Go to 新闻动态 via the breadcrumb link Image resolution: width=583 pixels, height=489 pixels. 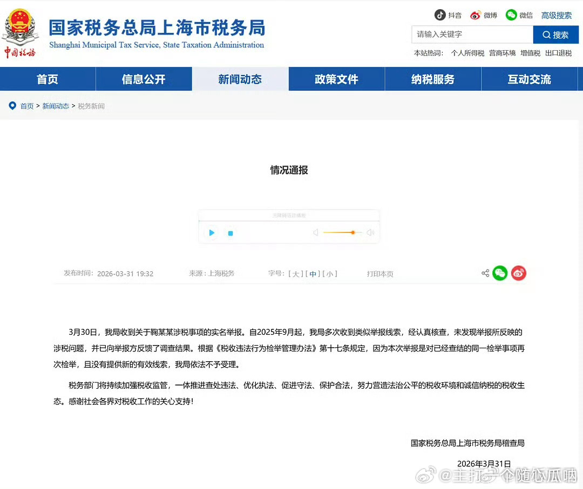click(56, 106)
